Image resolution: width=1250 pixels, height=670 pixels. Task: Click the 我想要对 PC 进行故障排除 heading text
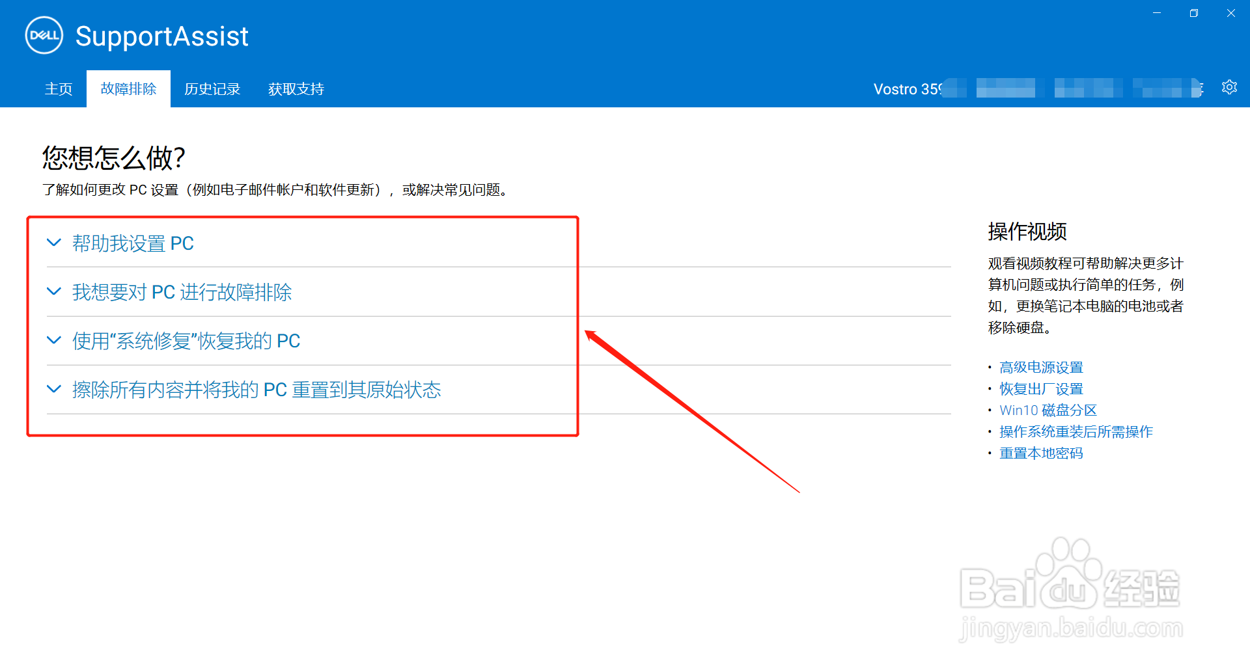[182, 292]
